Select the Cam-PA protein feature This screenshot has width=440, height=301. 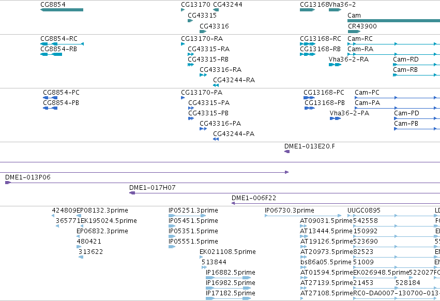pos(398,108)
